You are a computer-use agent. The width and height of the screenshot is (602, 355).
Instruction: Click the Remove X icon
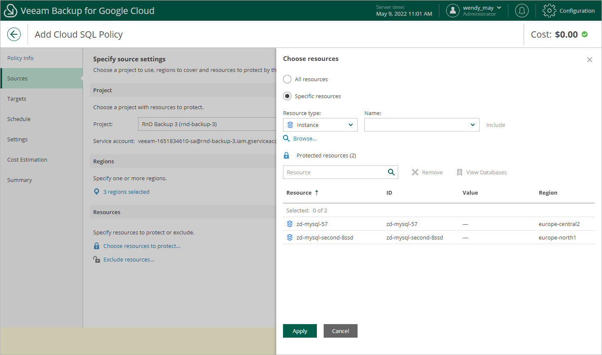pyautogui.click(x=415, y=172)
